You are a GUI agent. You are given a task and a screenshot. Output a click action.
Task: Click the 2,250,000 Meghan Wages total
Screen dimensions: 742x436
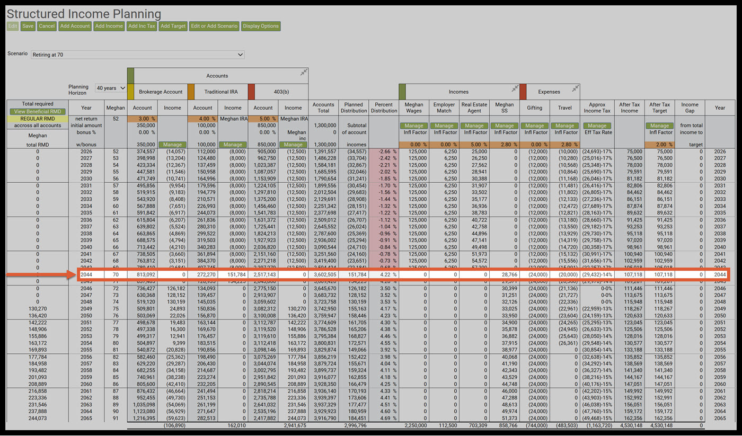pyautogui.click(x=415, y=425)
